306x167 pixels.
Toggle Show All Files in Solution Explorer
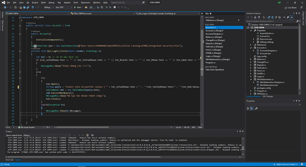[279, 17]
